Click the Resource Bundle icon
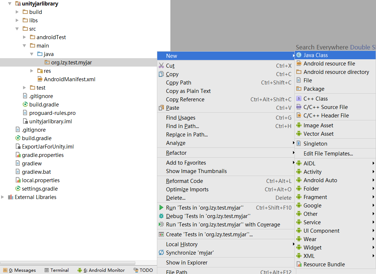The height and width of the screenshot is (274, 376). [x=299, y=264]
